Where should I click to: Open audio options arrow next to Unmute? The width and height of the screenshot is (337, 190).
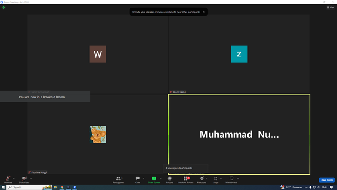point(14,178)
